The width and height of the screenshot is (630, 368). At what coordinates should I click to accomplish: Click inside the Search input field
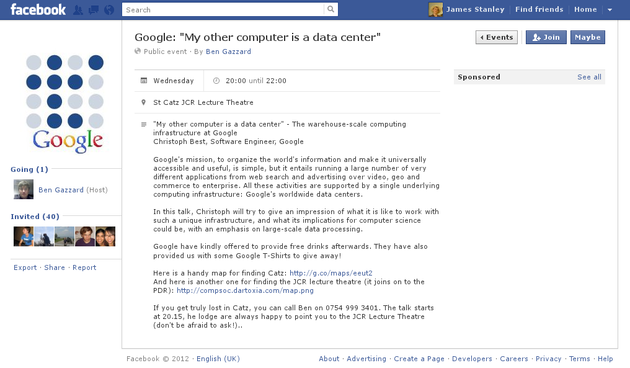click(x=223, y=10)
